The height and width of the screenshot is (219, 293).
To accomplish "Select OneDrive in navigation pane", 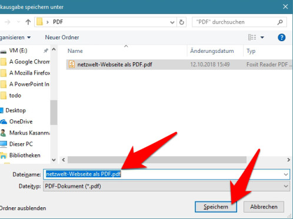I will pos(21,122).
